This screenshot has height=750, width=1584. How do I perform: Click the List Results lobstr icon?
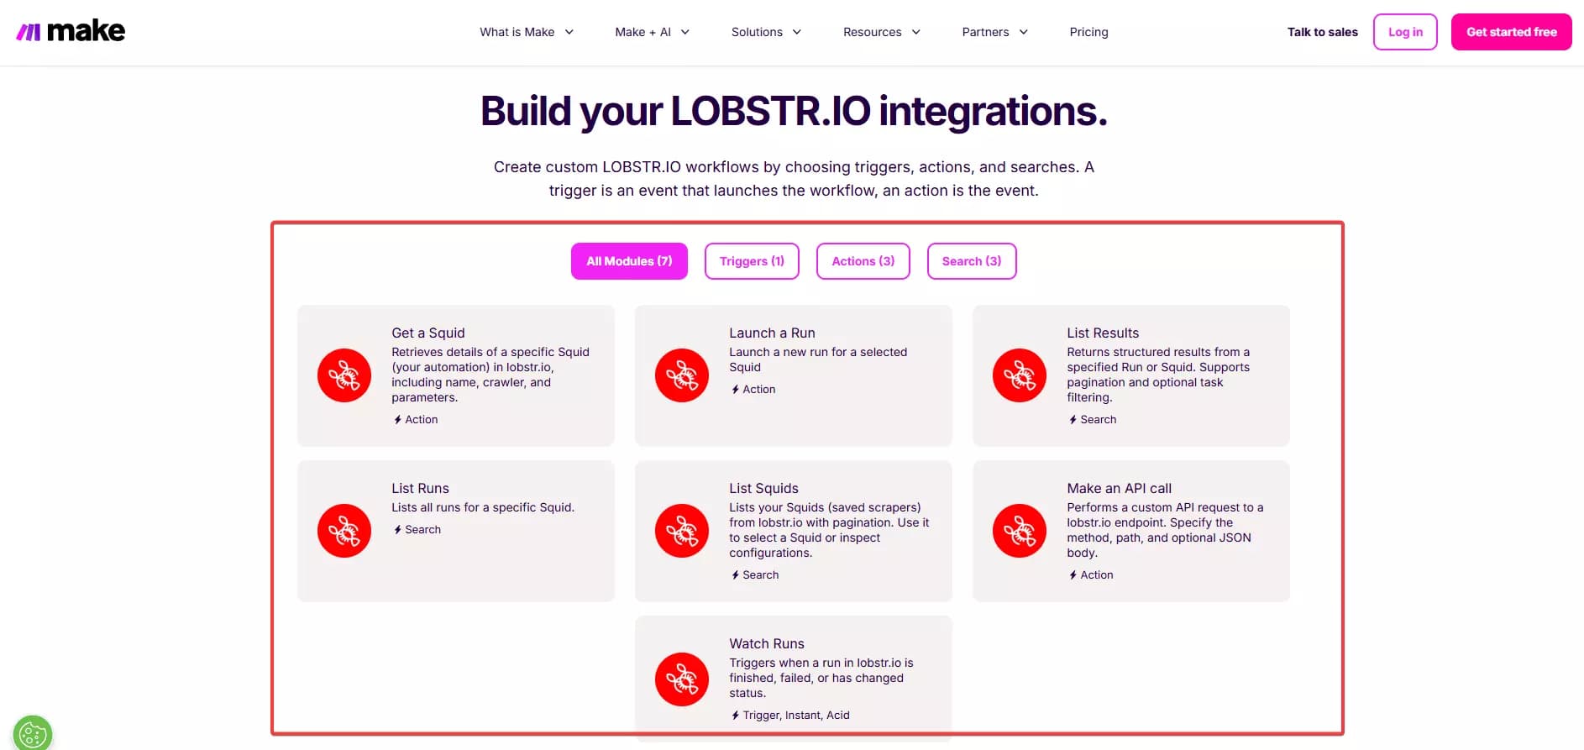click(x=1020, y=375)
